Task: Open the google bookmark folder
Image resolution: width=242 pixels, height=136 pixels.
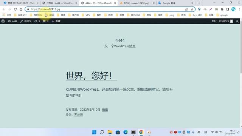Action: 222,15
